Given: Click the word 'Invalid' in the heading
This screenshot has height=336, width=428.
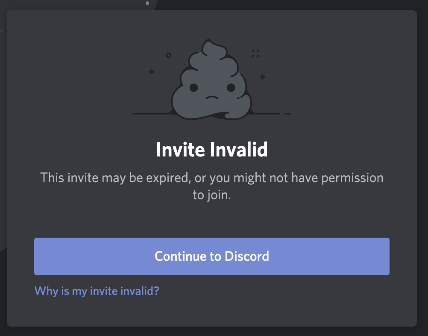Looking at the screenshot, I should coord(239,150).
